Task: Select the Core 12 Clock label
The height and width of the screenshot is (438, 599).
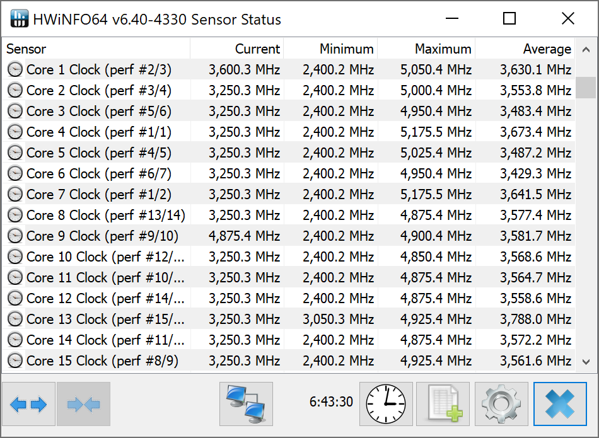Action: point(106,298)
